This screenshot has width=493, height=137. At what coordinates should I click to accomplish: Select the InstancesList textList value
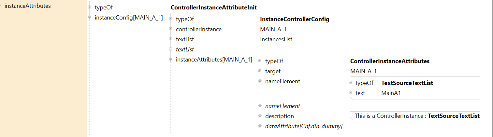(276, 39)
